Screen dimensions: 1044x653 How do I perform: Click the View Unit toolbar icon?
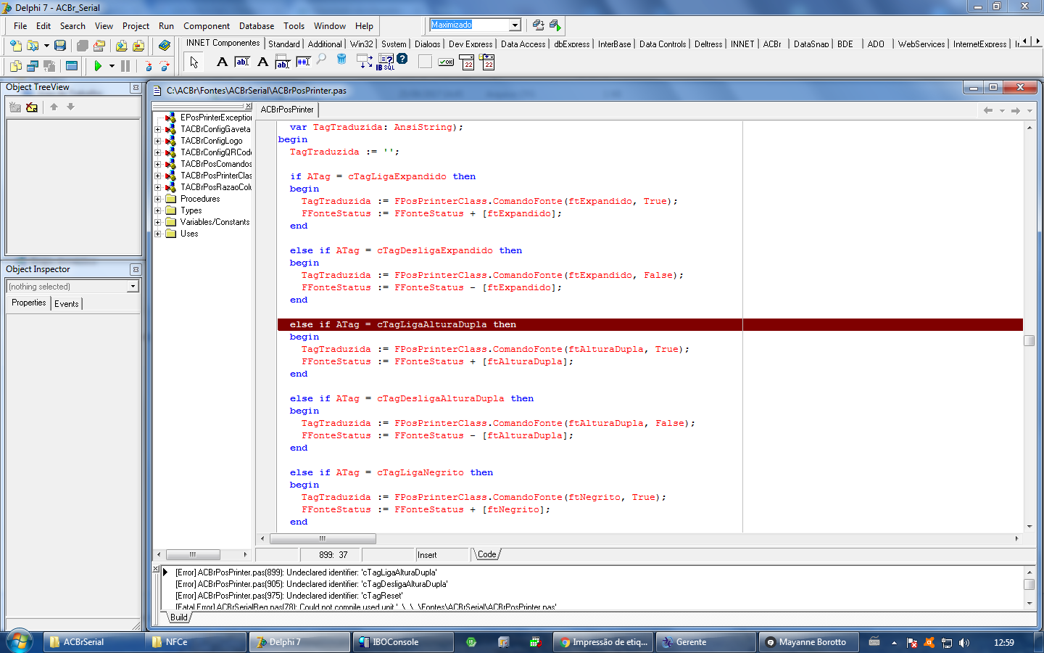[15, 66]
